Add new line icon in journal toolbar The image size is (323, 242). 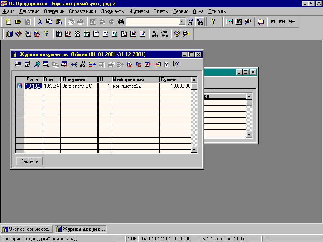pyautogui.click(x=18, y=65)
